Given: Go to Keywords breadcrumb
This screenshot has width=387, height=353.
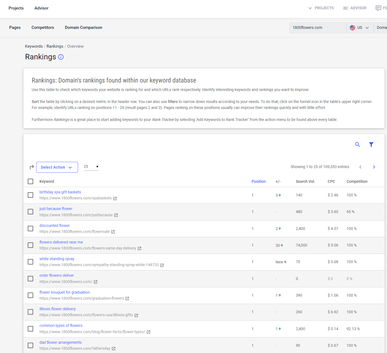Looking at the screenshot, I should pyautogui.click(x=34, y=46).
